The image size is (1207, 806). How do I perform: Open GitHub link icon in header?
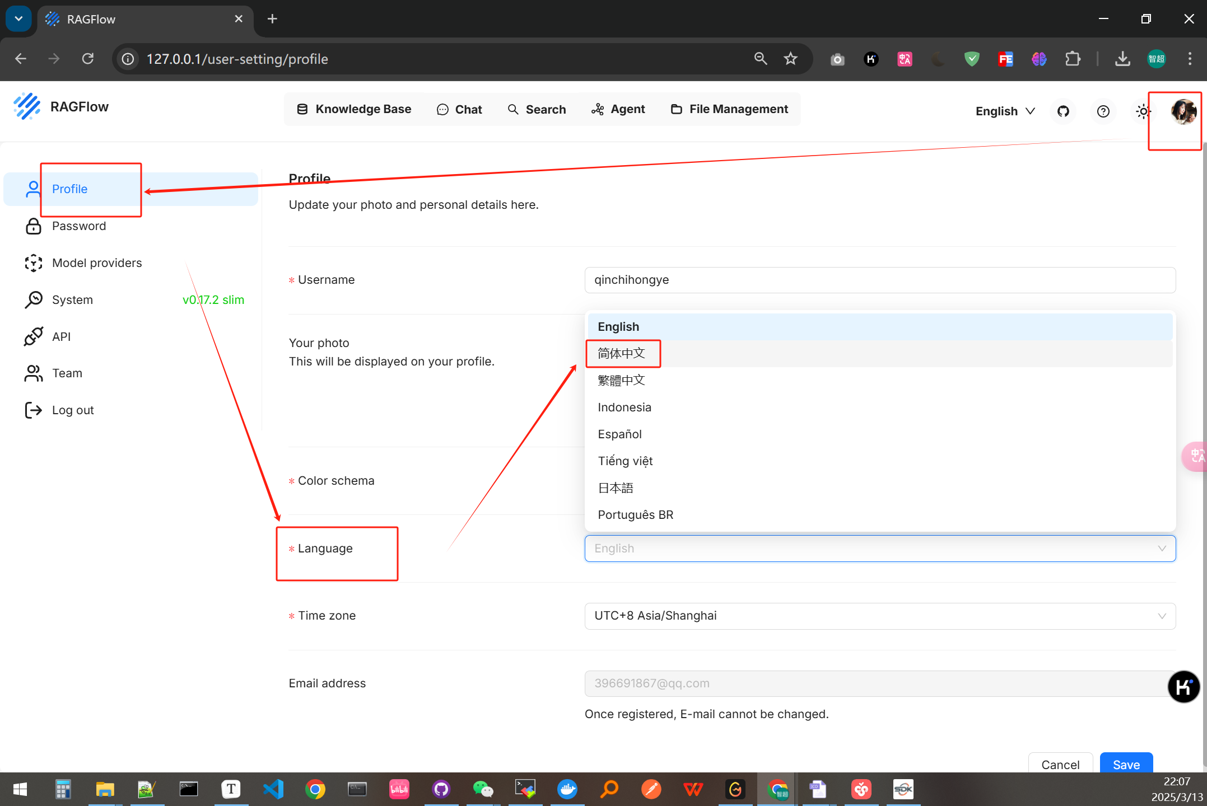(1063, 111)
